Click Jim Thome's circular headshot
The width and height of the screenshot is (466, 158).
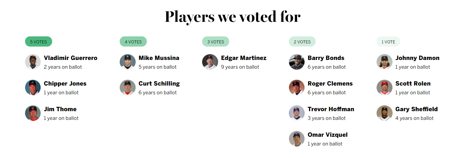[33, 113]
